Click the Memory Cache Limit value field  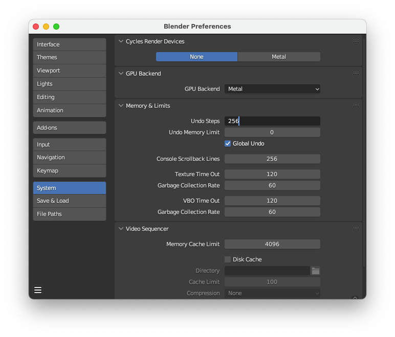click(x=272, y=244)
